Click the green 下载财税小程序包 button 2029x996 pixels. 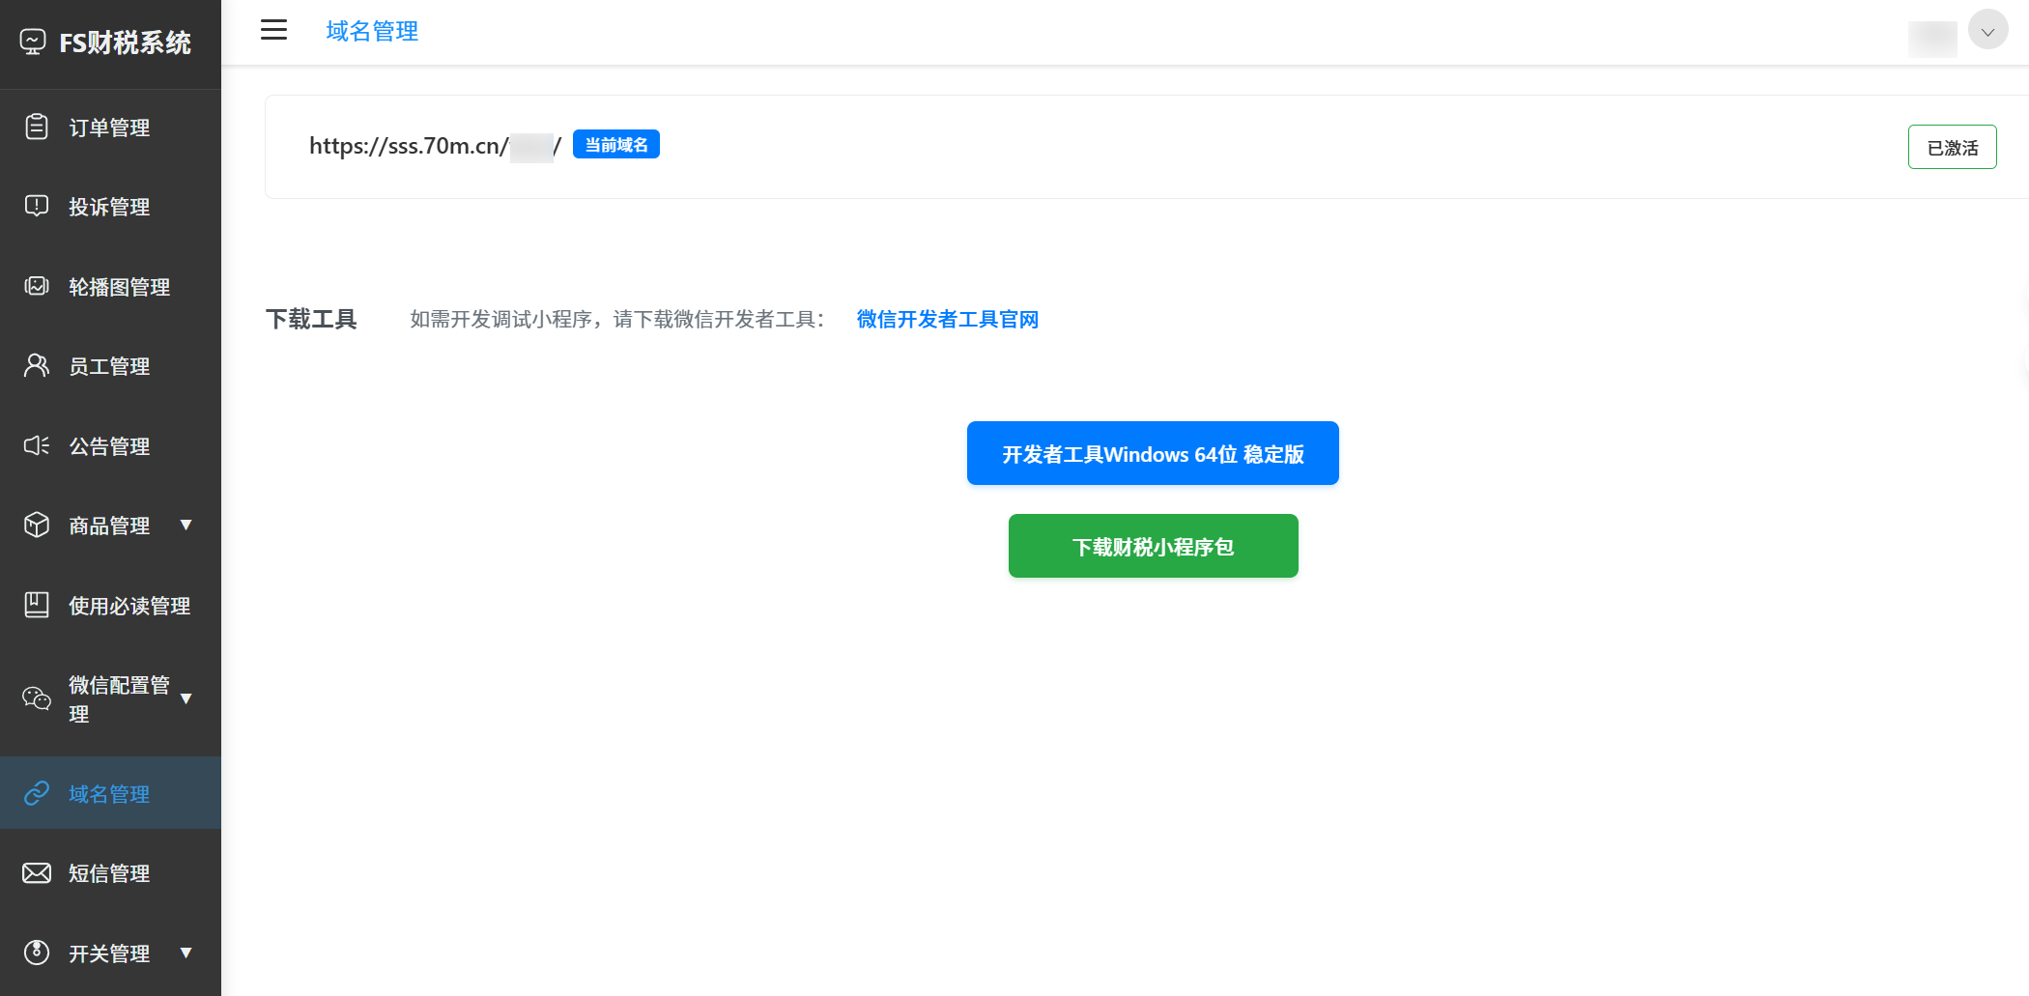tap(1153, 546)
